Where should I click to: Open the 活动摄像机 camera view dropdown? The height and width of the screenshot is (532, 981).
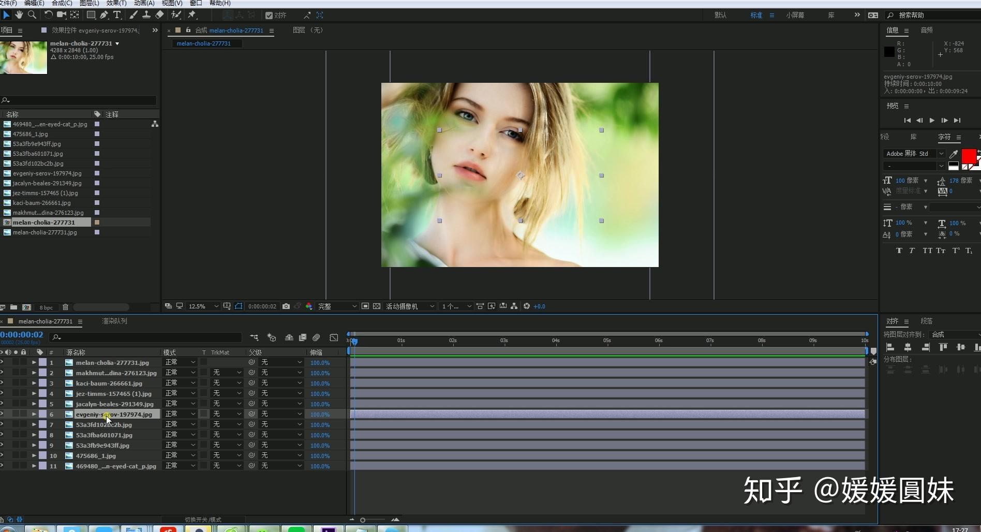tap(410, 306)
